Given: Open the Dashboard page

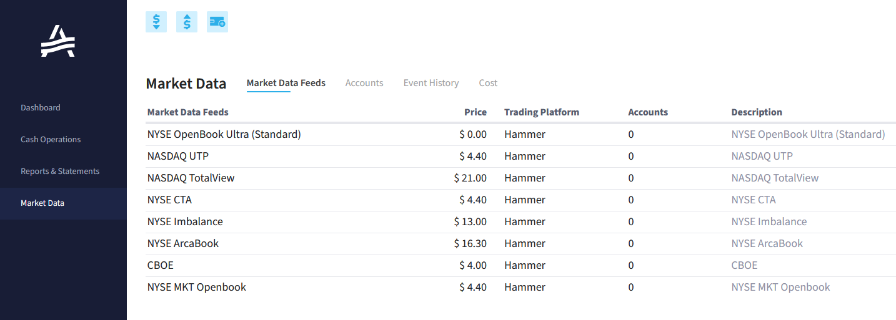Looking at the screenshot, I should [41, 107].
